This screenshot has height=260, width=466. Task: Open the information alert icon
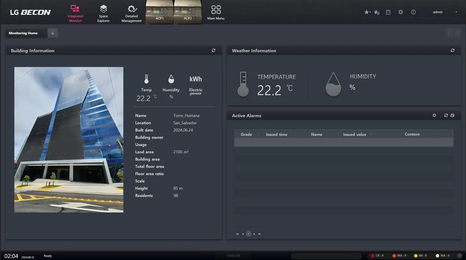pos(414,12)
